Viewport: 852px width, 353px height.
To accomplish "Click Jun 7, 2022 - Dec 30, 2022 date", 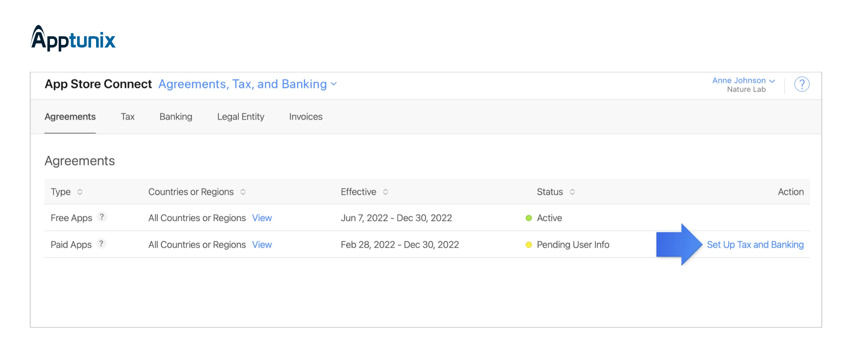I will [x=396, y=218].
